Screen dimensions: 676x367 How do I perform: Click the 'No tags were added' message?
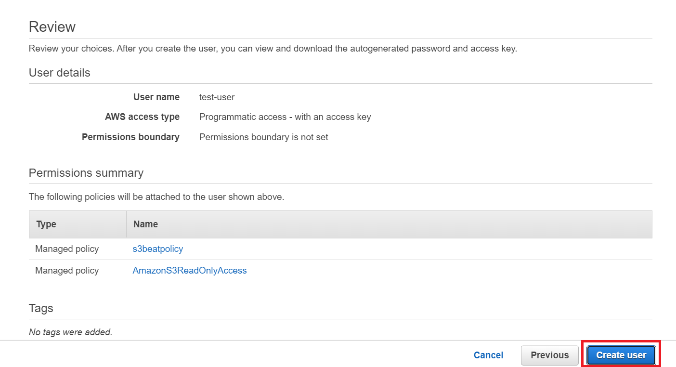[70, 332]
